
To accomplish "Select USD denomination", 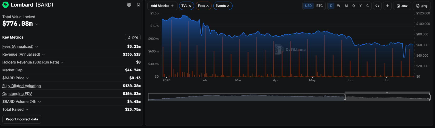I will 308,6.
